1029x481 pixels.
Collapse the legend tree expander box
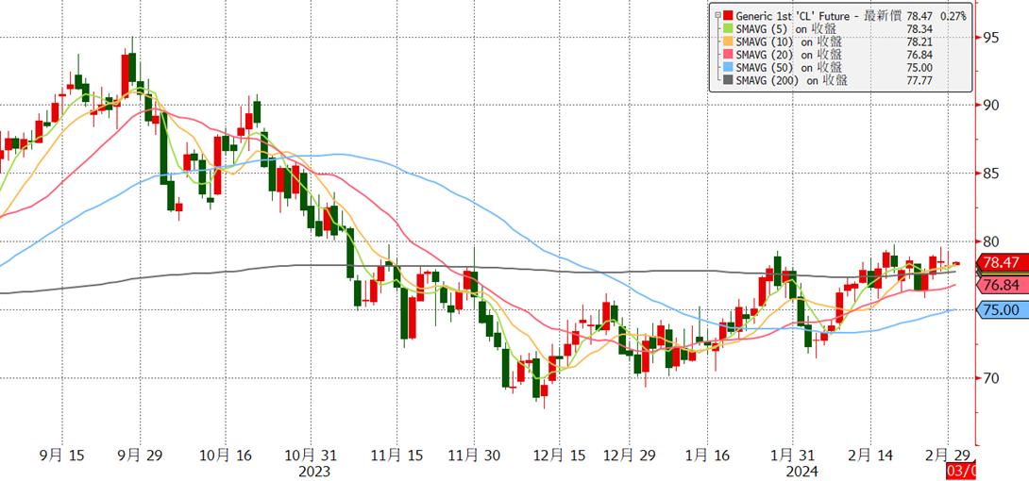718,15
